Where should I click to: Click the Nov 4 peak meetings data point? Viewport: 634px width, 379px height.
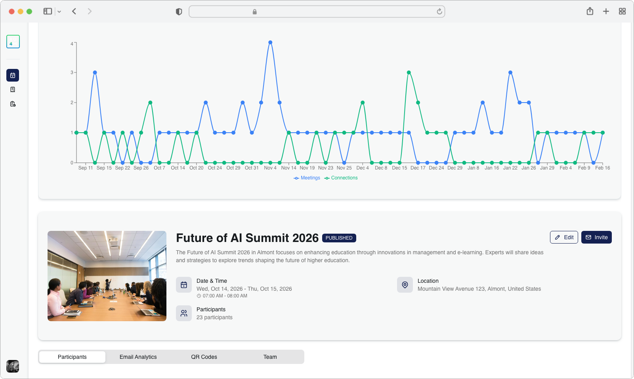click(270, 42)
